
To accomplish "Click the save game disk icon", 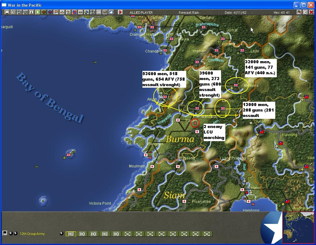I will [x=7, y=12].
